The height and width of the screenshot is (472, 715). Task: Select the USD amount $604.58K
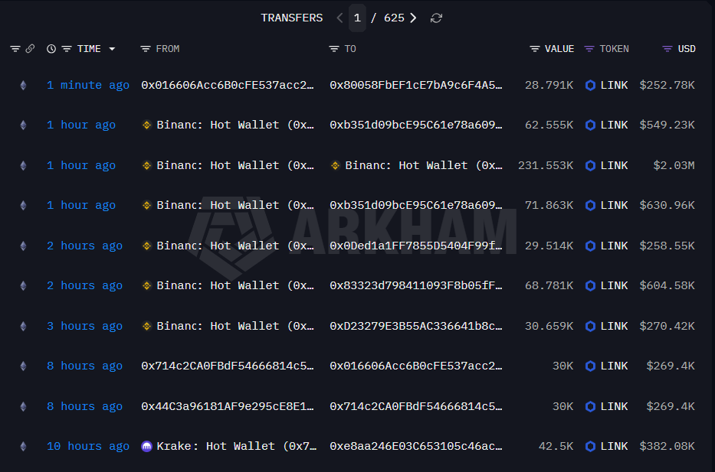[667, 285]
